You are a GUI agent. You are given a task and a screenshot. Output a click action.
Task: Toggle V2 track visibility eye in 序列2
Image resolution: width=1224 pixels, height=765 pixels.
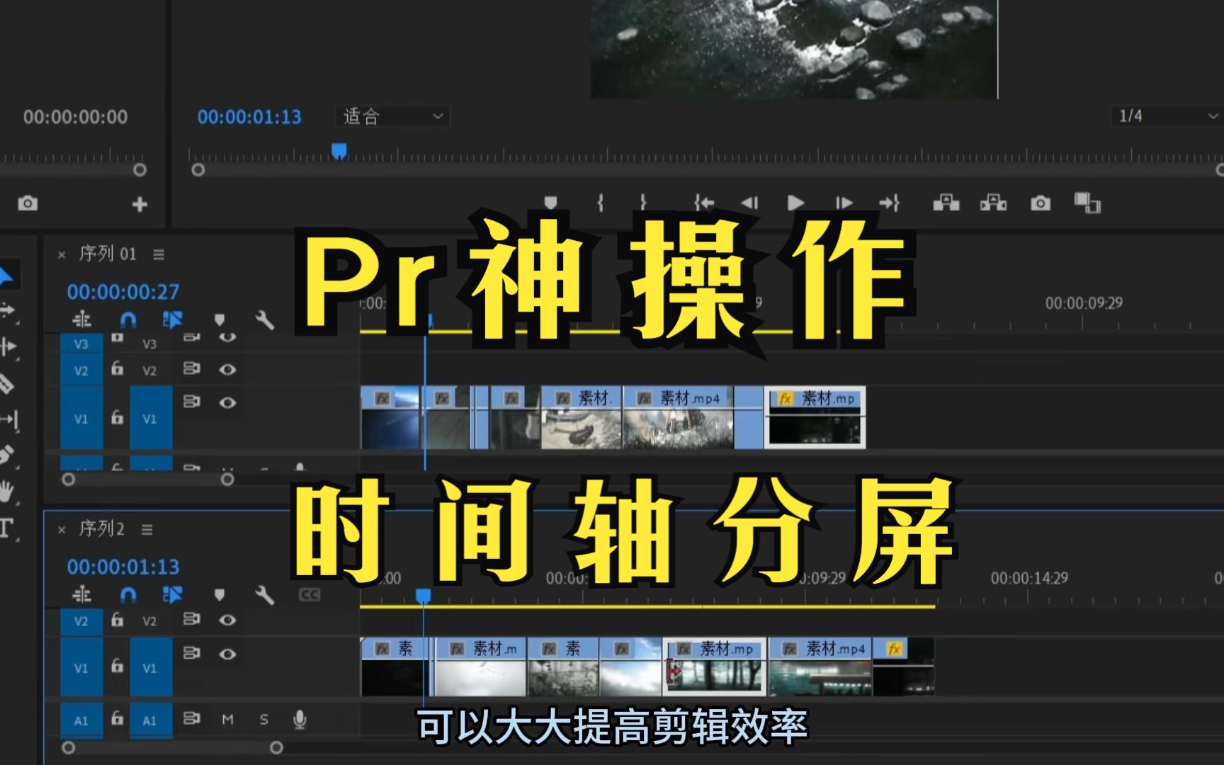[x=227, y=620]
